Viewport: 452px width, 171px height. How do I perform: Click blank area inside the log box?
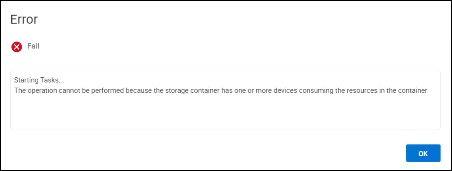[x=225, y=113]
